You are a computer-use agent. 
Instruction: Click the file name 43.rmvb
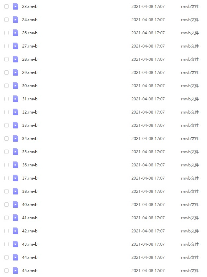click(x=30, y=244)
